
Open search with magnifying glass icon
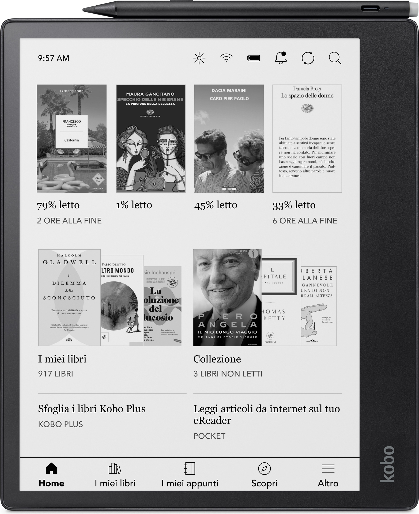pyautogui.click(x=335, y=58)
